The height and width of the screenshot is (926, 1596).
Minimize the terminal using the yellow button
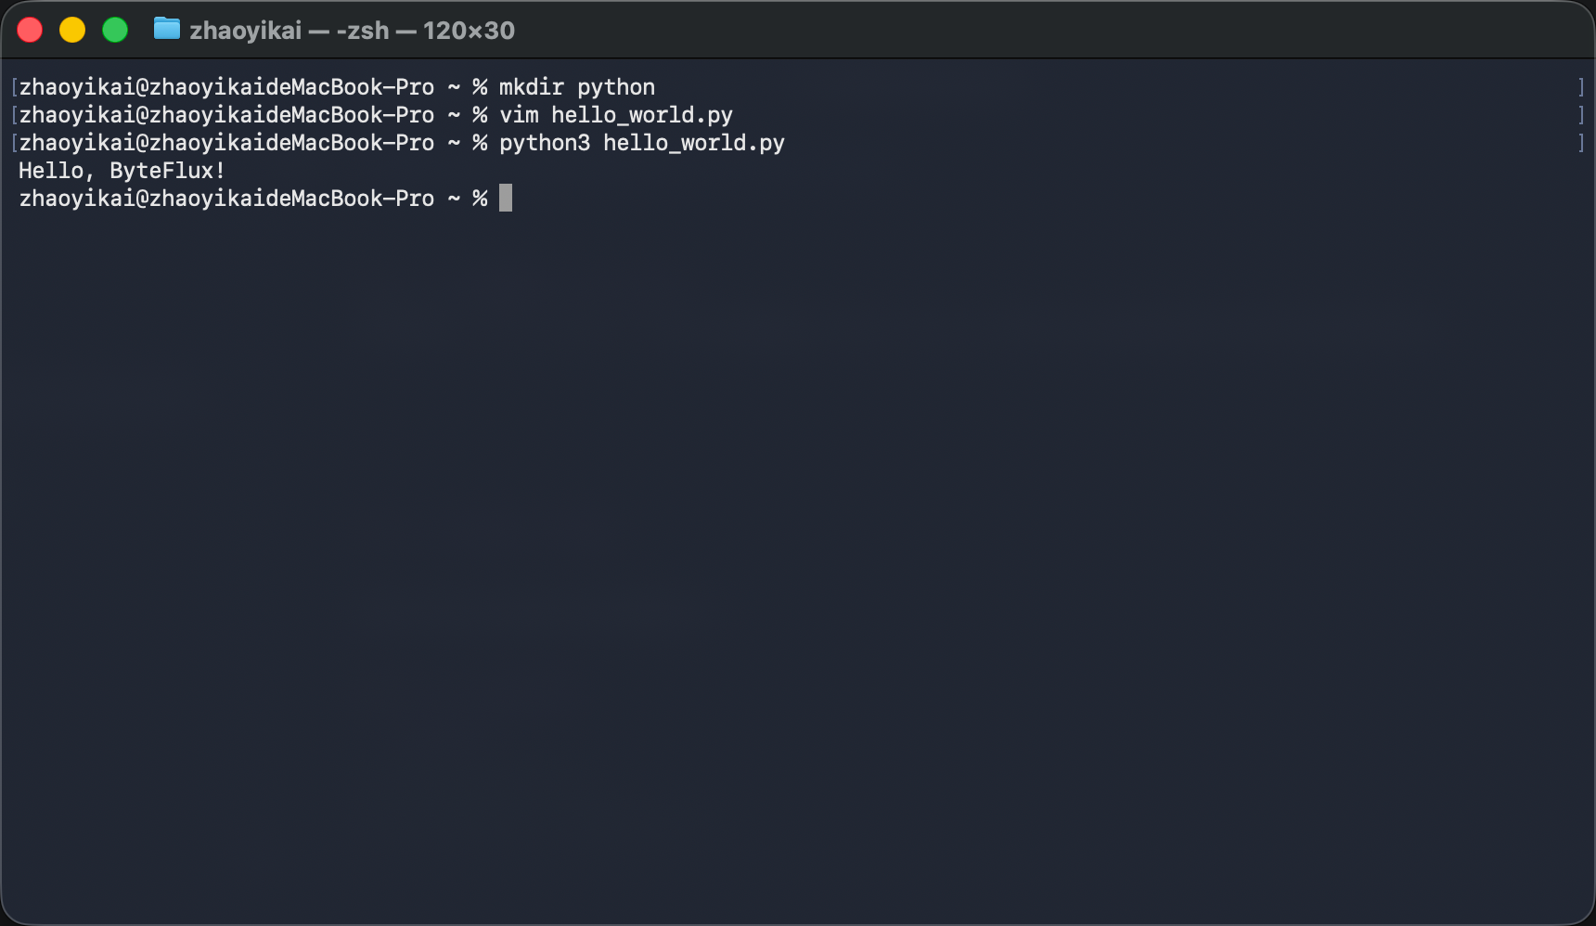click(x=72, y=30)
